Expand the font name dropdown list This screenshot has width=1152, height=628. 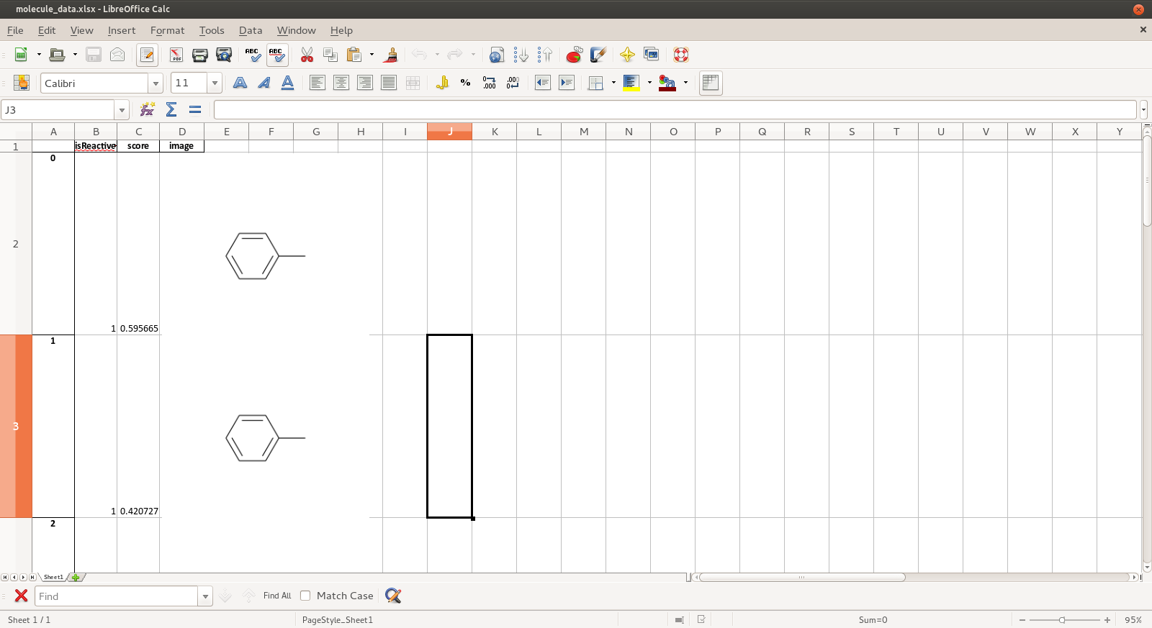point(156,83)
